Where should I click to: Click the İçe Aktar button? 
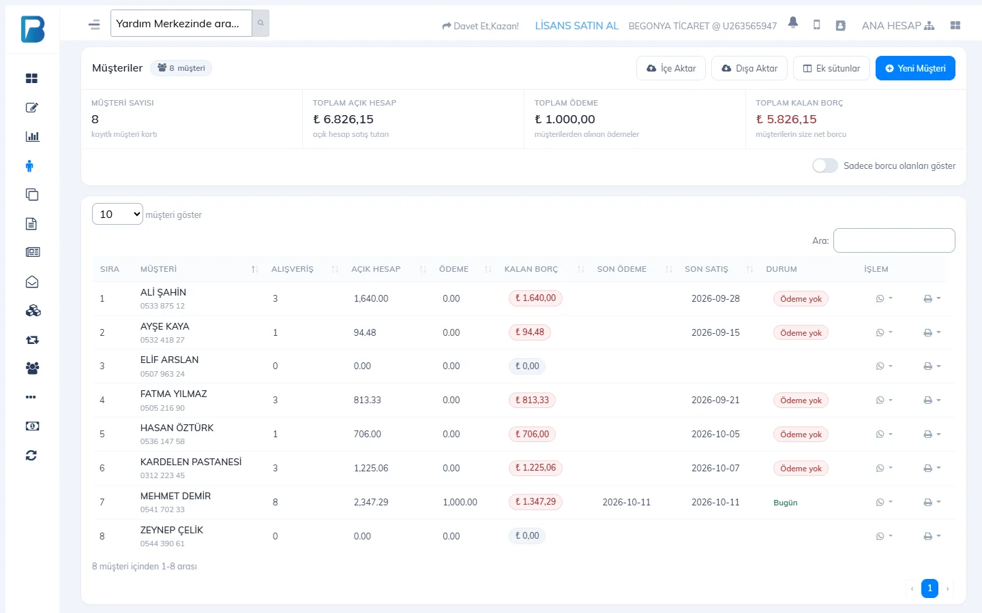(x=671, y=68)
